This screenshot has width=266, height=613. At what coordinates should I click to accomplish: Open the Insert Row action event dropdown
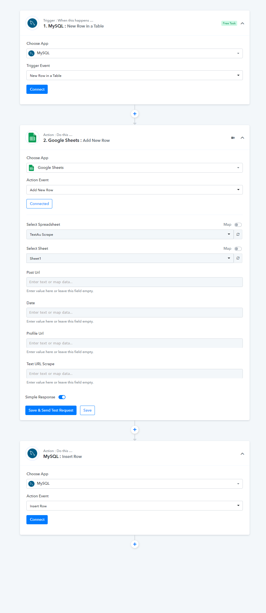coord(134,506)
